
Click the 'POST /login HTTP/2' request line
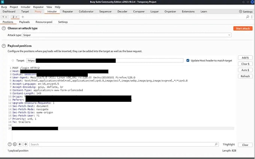click(x=26, y=68)
